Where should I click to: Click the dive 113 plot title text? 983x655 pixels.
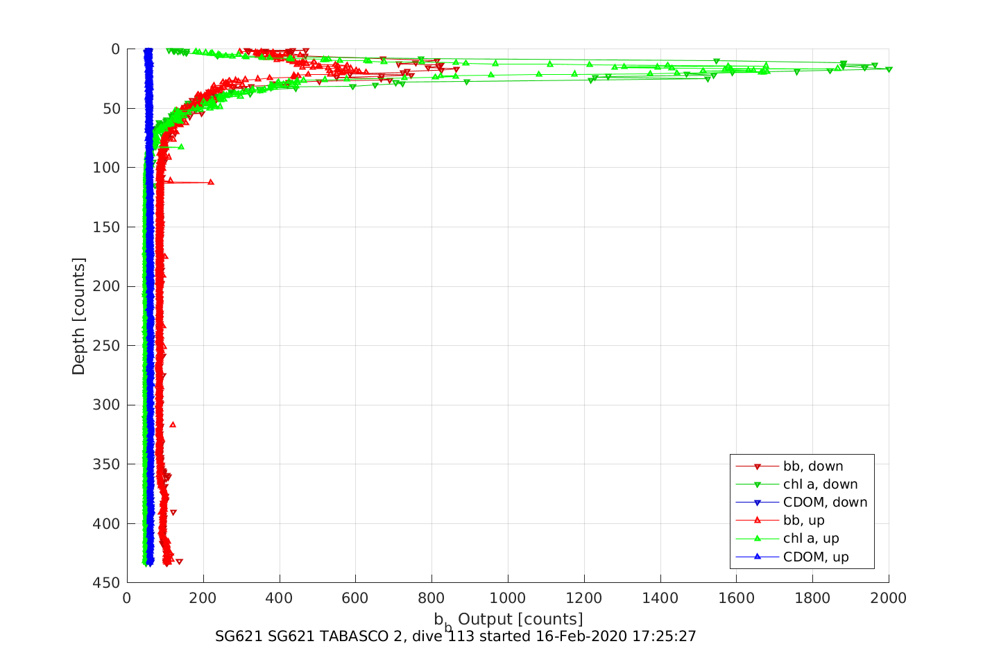(455, 636)
